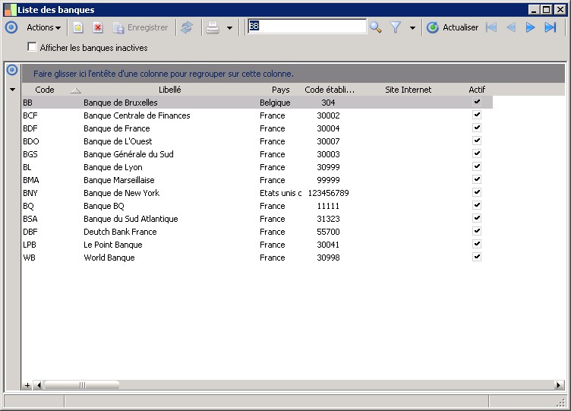Viewport: 571px width, 411px height.
Task: Sort by the Pays column header
Action: click(280, 90)
